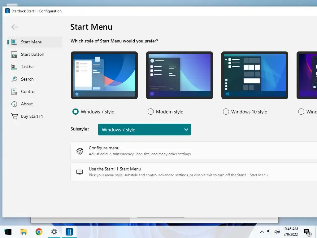
Task: Click the volume speaker icon in tray
Action: pyautogui.click(x=277, y=232)
